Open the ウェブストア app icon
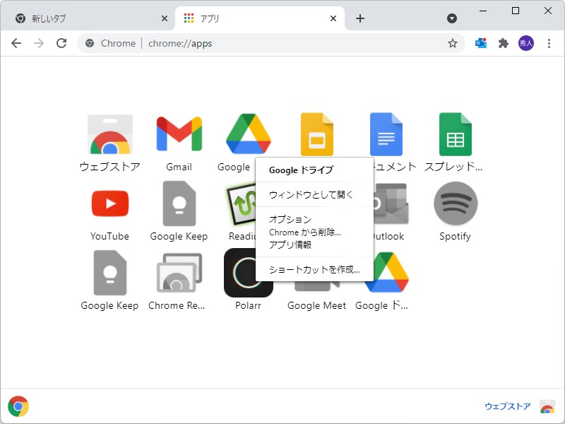 coord(109,134)
